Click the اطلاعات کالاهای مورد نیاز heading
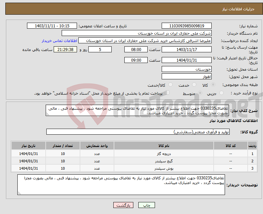This screenshot has height=214, width=263. point(233,121)
